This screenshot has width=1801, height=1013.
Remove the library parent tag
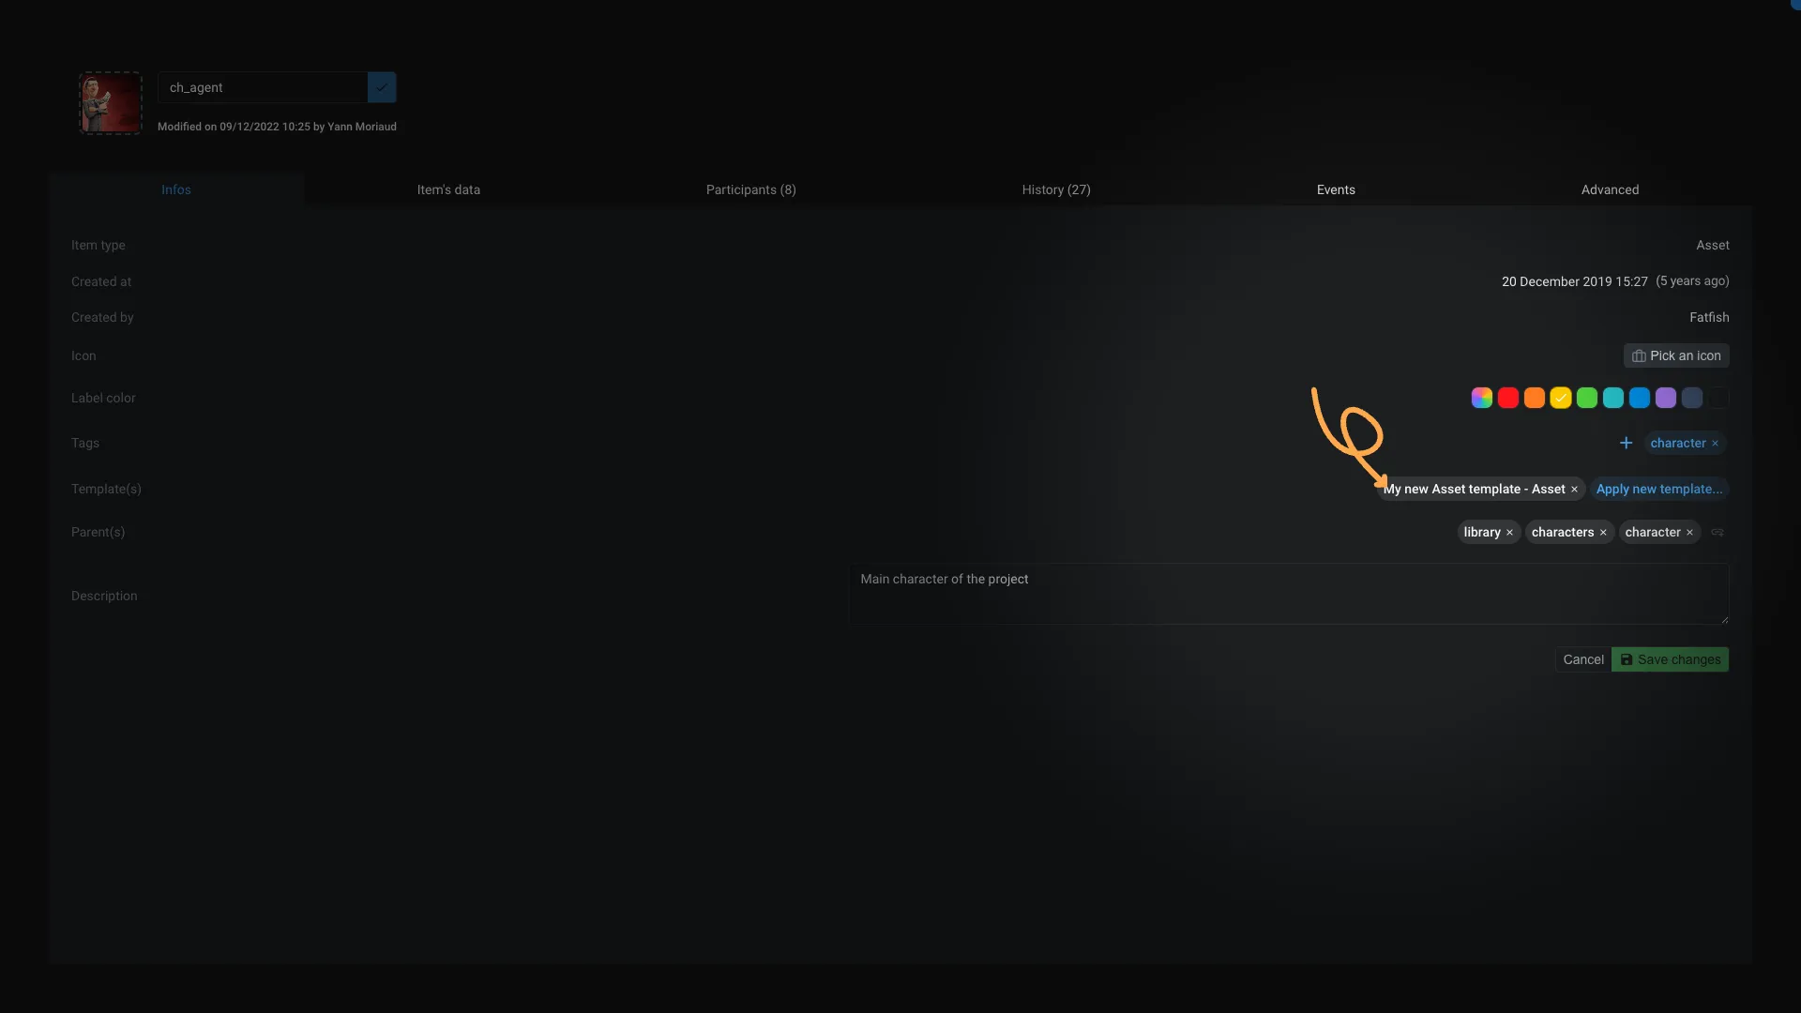tap(1510, 532)
